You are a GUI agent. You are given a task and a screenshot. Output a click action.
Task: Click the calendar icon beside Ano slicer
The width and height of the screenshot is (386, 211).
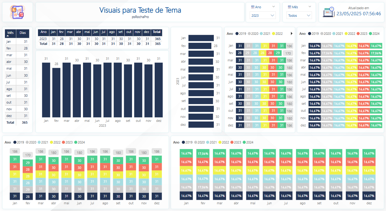pyautogui.click(x=253, y=7)
